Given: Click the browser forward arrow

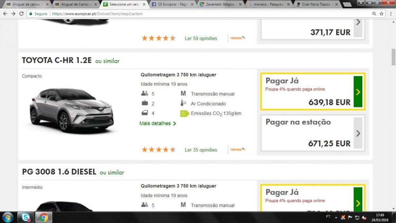Looking at the screenshot, I should (x=13, y=13).
